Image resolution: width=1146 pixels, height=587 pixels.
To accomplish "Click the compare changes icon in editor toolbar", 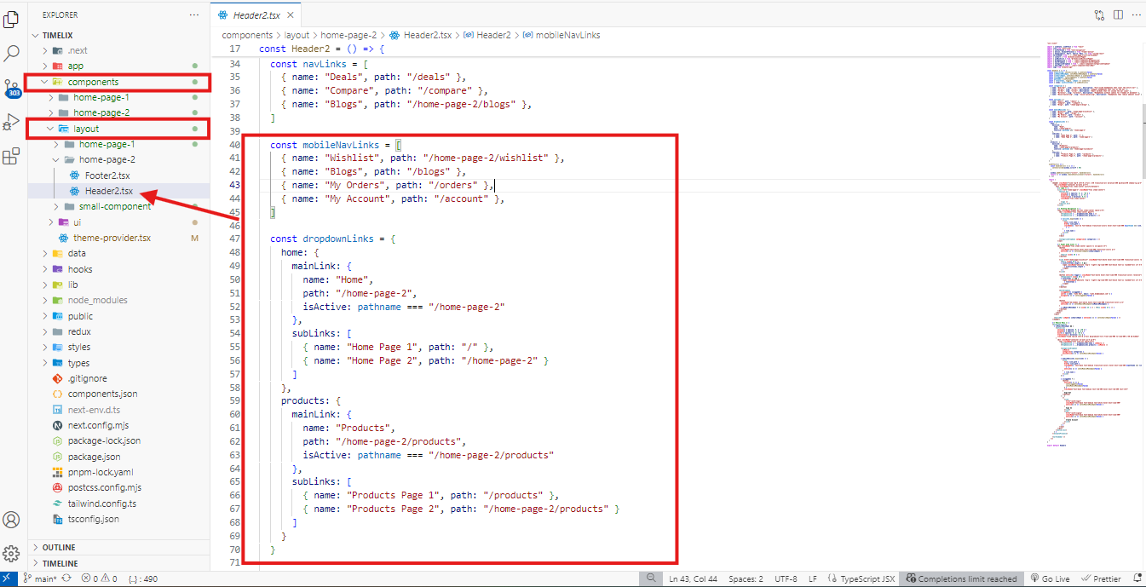I will coord(1099,14).
